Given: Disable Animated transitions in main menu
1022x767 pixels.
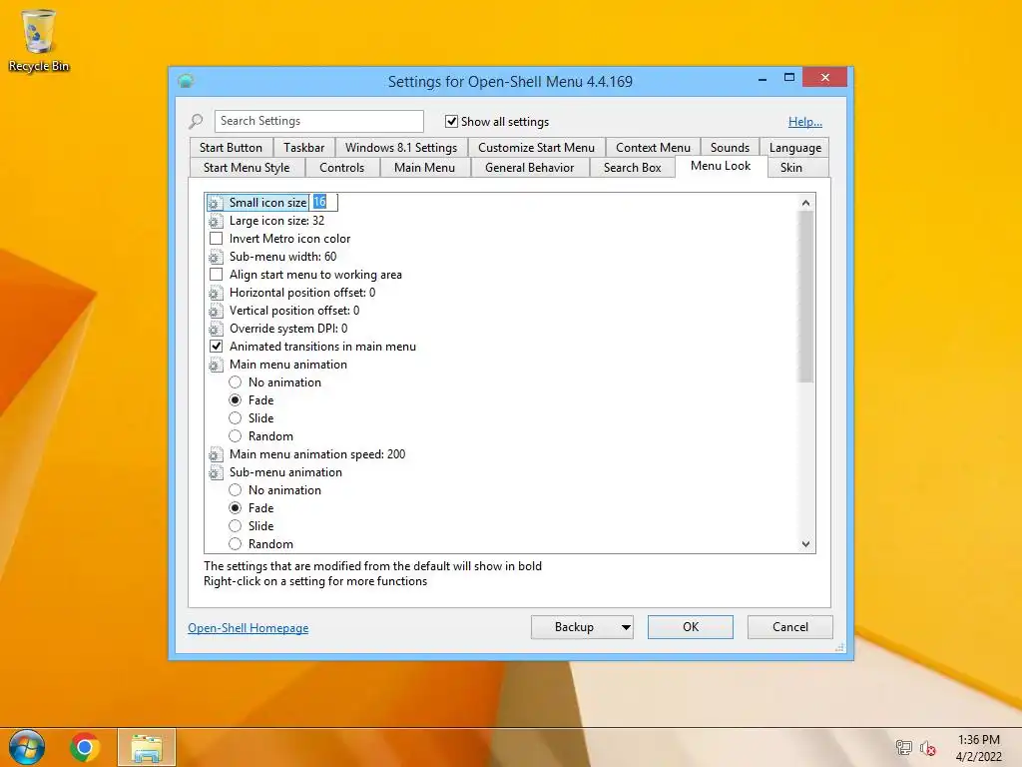Looking at the screenshot, I should 216,347.
